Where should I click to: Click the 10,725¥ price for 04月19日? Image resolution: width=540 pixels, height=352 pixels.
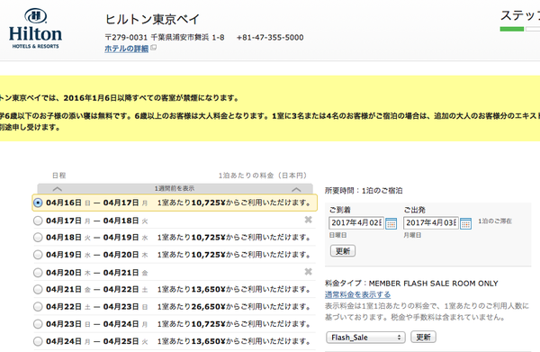point(208,255)
